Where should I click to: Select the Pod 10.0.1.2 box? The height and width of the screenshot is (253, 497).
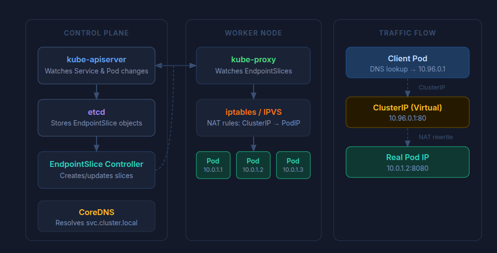(x=253, y=165)
